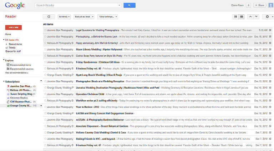
Task: Collapse the All items section triangle
Action: pos(4,40)
